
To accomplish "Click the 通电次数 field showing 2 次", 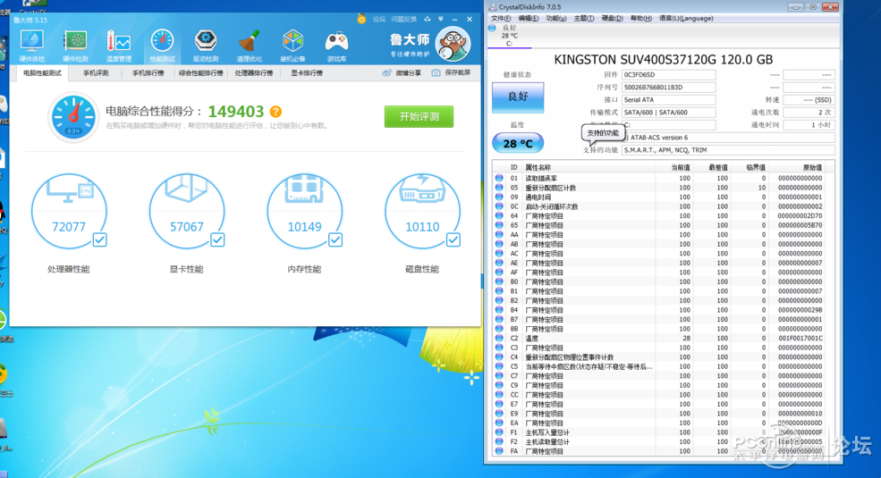I will (x=809, y=113).
